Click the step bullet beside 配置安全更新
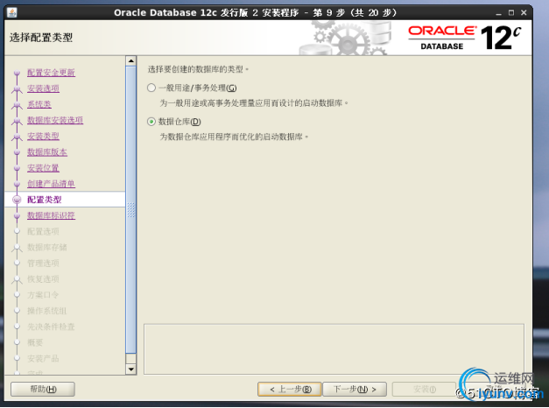The image size is (549, 408). (17, 73)
